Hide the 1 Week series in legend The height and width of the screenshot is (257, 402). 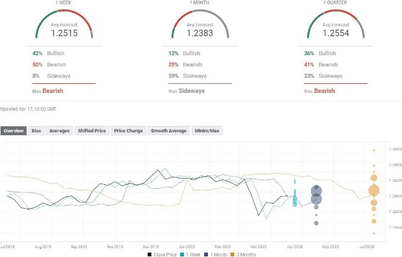(190, 253)
